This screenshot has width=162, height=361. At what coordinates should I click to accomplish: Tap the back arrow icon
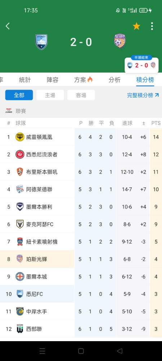click(x=8, y=26)
